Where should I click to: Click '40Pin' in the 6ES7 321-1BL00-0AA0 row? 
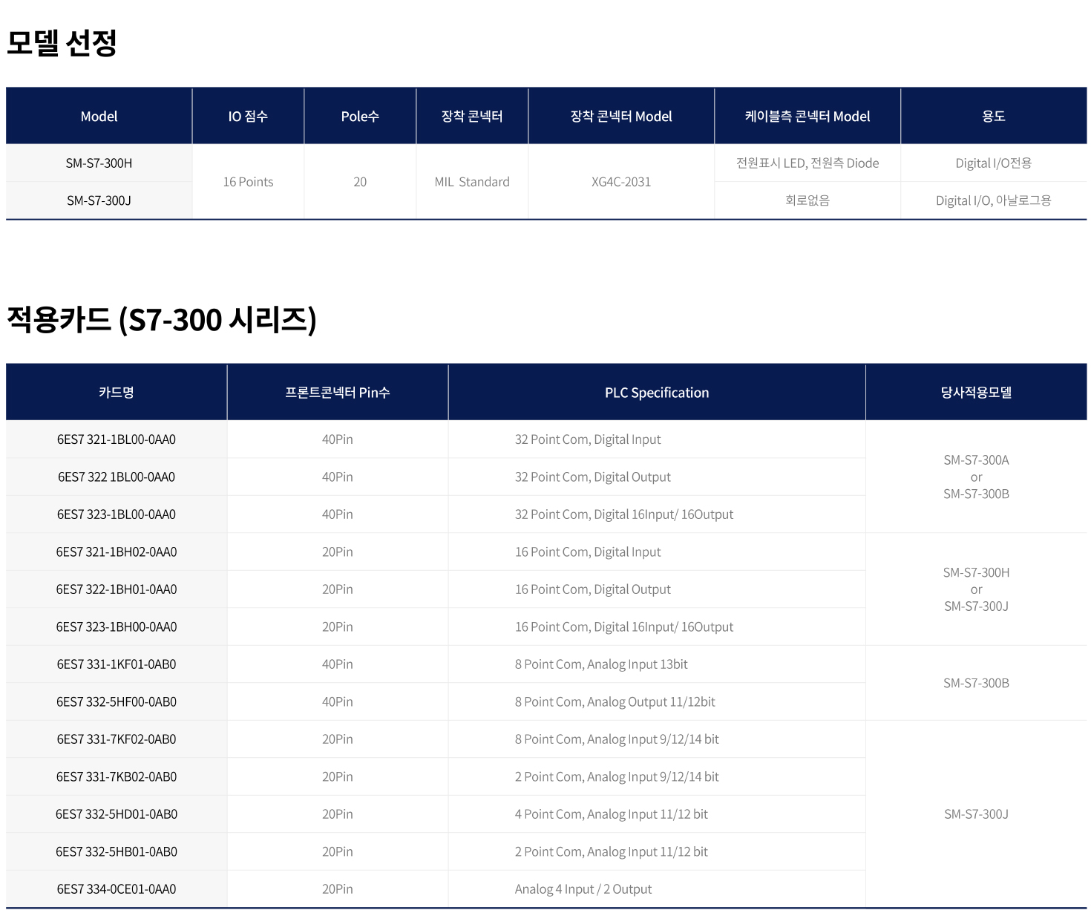tap(338, 439)
